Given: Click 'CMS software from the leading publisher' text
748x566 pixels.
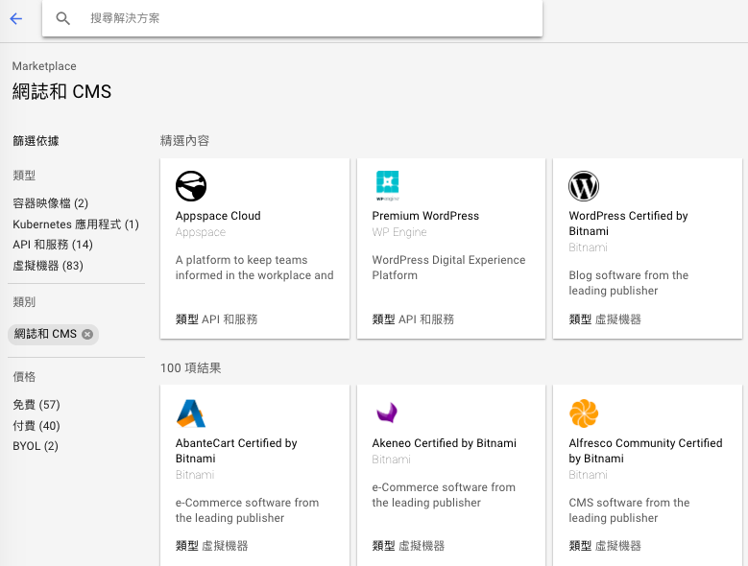Looking at the screenshot, I should [x=629, y=510].
